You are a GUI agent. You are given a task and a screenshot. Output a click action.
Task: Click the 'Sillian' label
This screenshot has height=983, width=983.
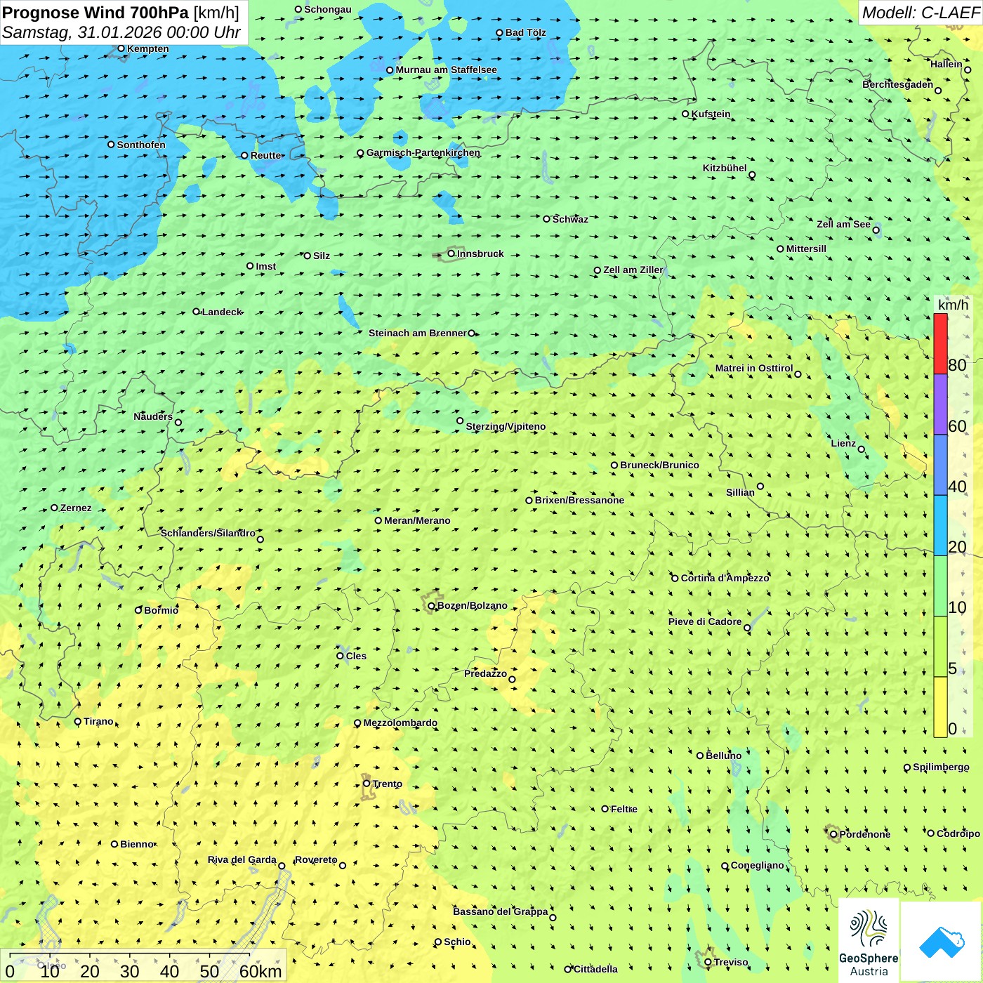[740, 492]
